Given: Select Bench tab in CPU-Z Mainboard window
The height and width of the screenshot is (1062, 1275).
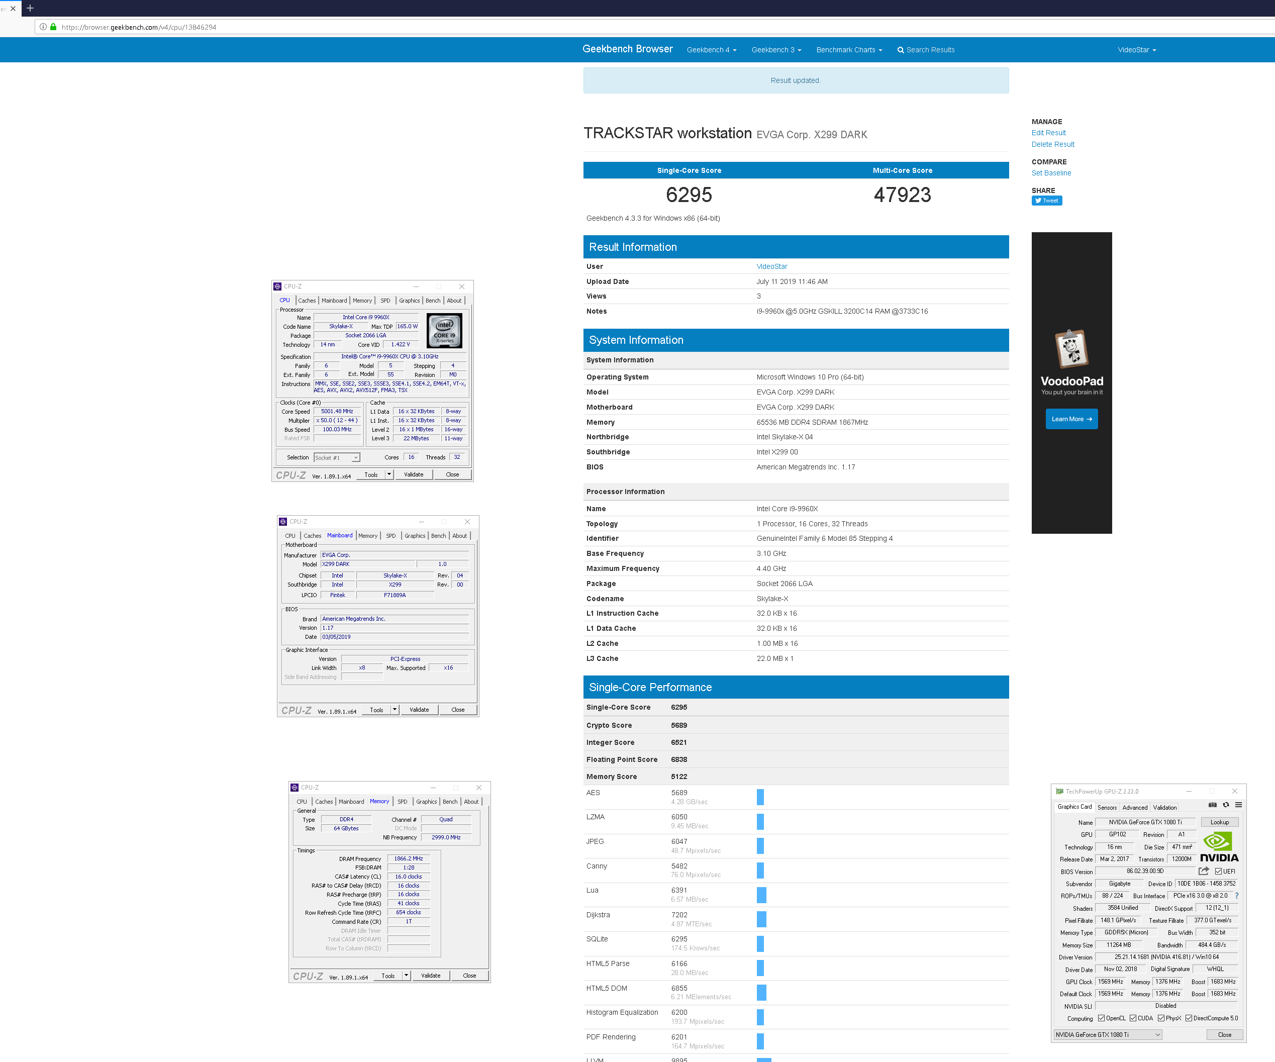Looking at the screenshot, I should click(x=438, y=536).
